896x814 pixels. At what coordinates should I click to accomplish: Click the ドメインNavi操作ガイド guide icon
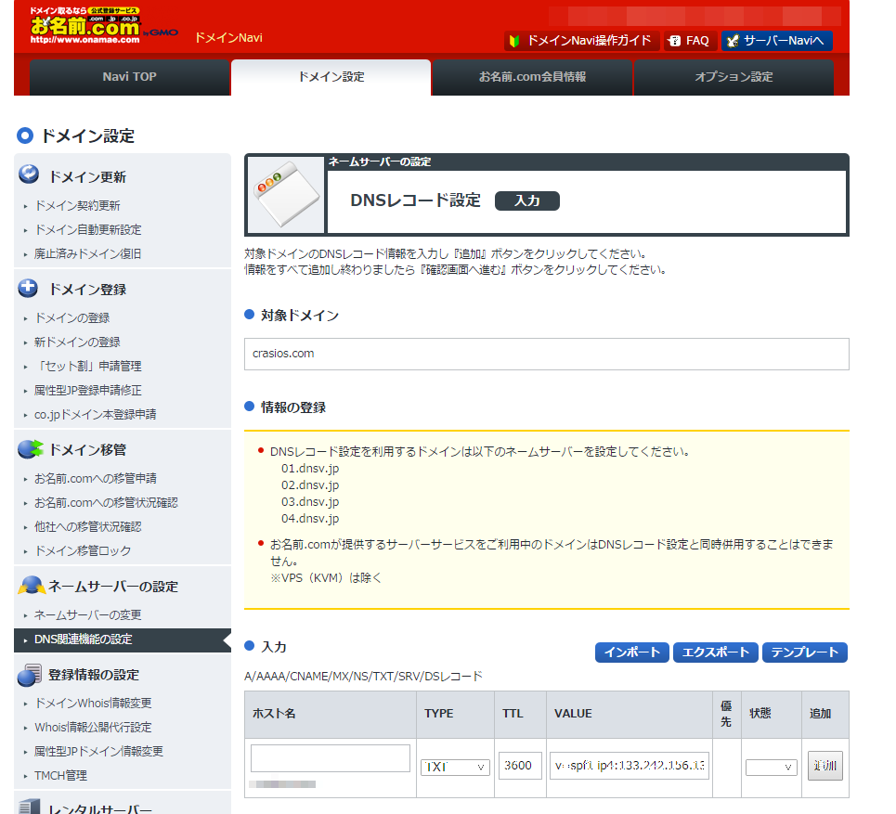[512, 40]
